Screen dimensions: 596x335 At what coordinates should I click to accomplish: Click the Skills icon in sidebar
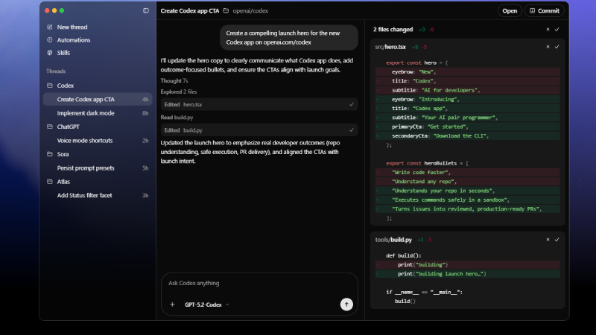click(x=50, y=53)
